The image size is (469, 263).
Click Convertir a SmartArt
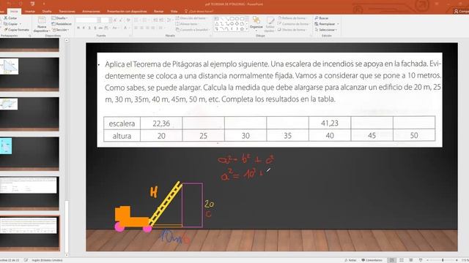coord(192,30)
